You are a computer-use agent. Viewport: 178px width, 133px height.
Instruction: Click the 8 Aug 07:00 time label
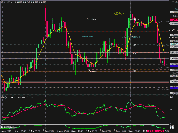point(63,131)
